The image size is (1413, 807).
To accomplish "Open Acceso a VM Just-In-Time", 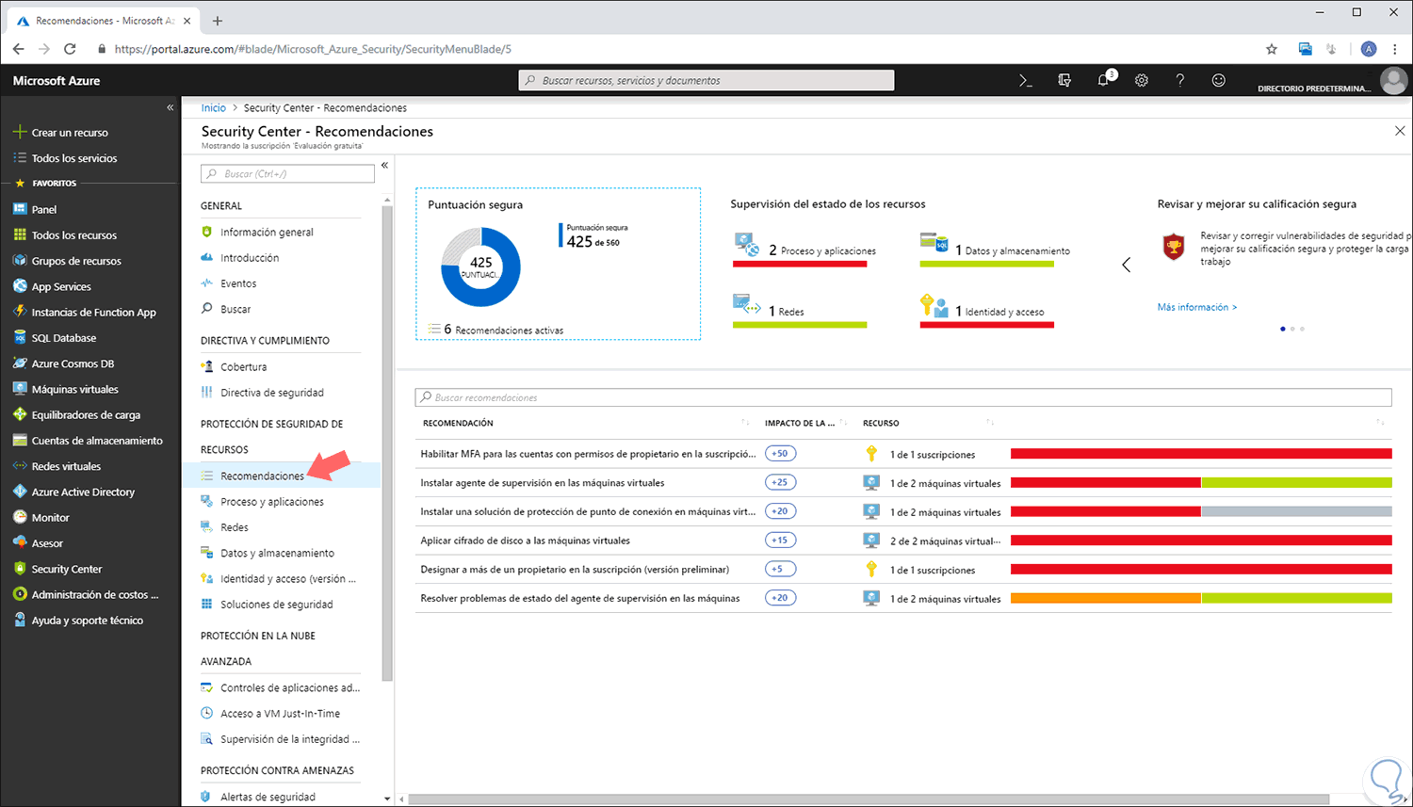I will tap(280, 714).
